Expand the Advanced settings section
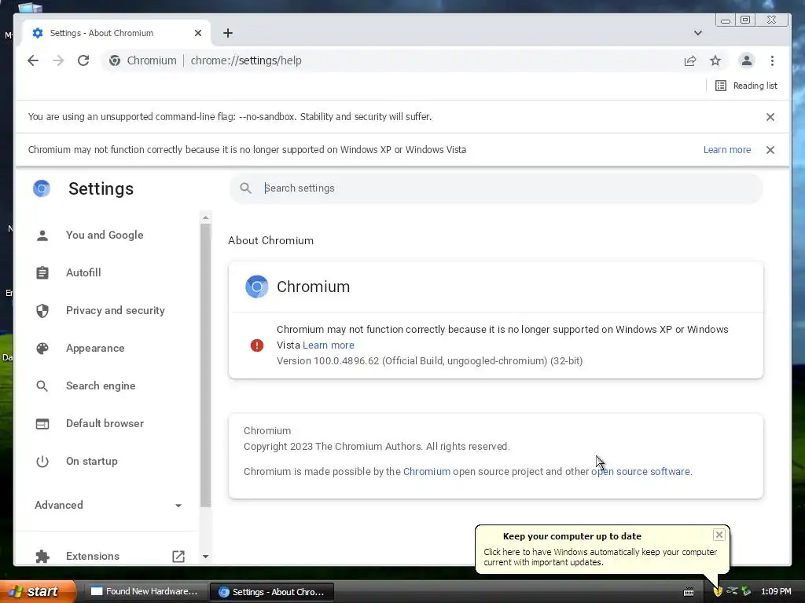The width and height of the screenshot is (805, 603). click(x=108, y=505)
